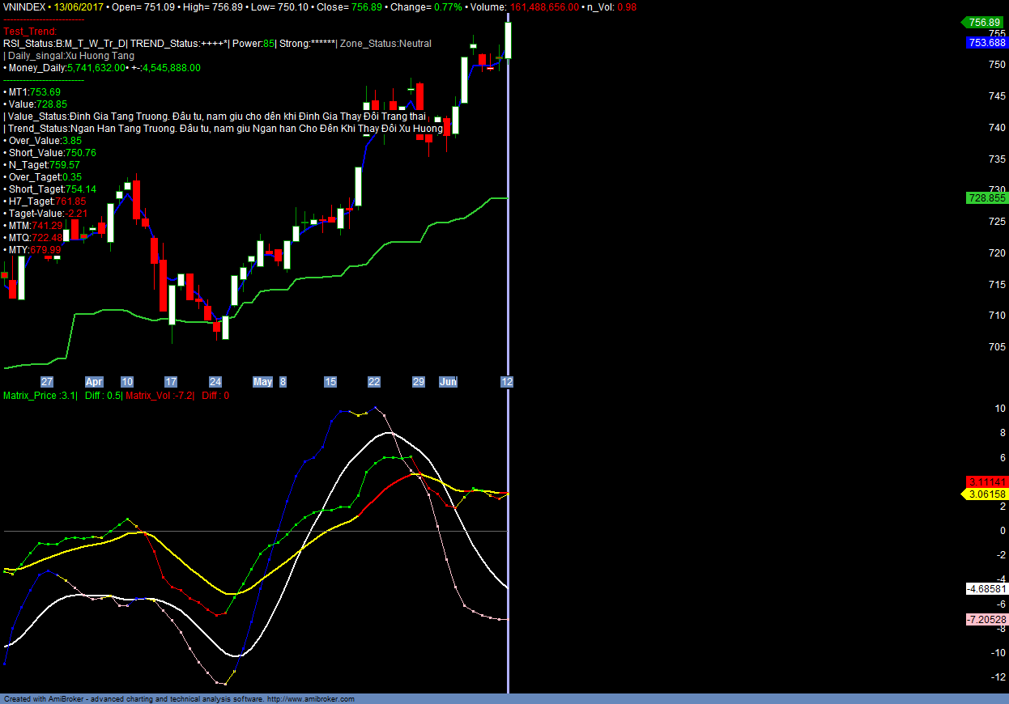The width and height of the screenshot is (1009, 704).
Task: Click the 22 date marker
Action: coord(374,382)
